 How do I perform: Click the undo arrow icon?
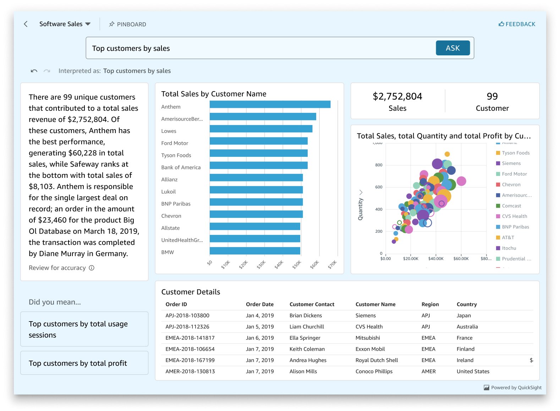click(34, 71)
